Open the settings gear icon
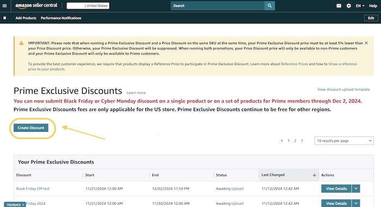This screenshot has width=381, height=207. [x=349, y=5]
